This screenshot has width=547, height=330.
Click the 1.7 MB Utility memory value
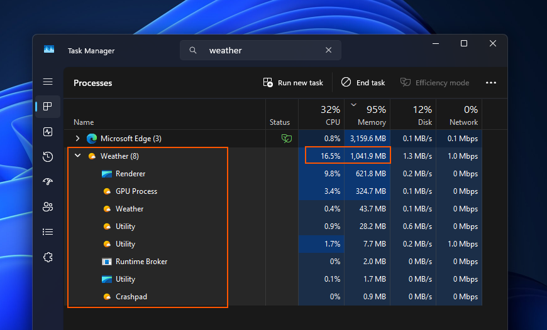tap(375, 279)
